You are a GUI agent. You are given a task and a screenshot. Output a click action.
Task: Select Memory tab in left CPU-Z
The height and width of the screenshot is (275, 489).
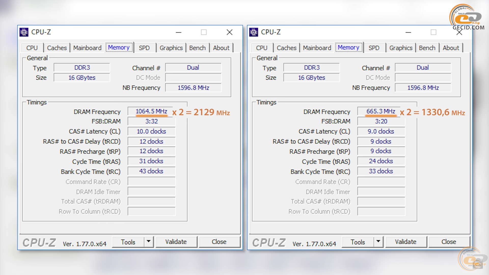(118, 48)
